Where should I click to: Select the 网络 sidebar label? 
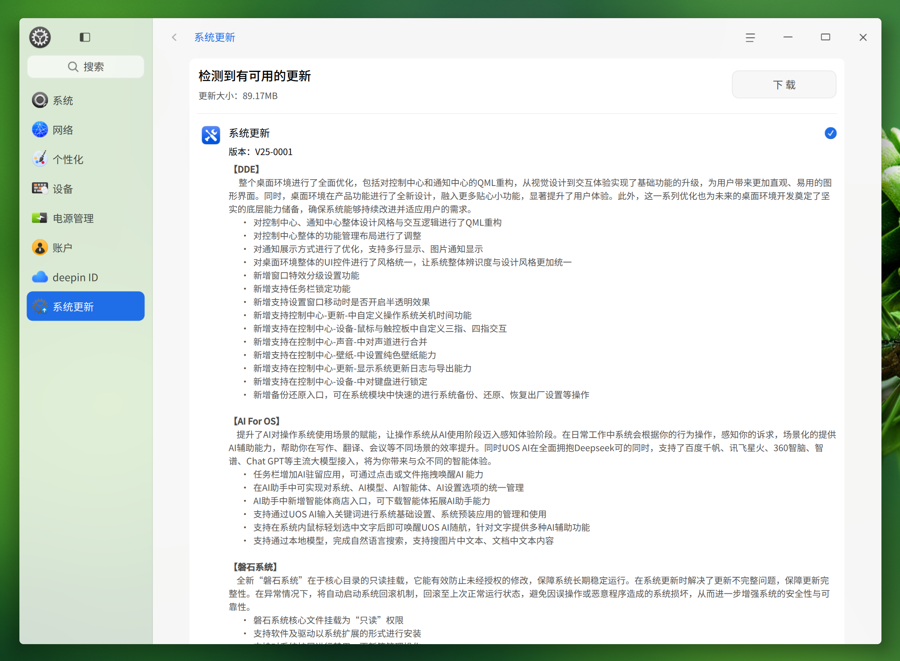tap(63, 130)
